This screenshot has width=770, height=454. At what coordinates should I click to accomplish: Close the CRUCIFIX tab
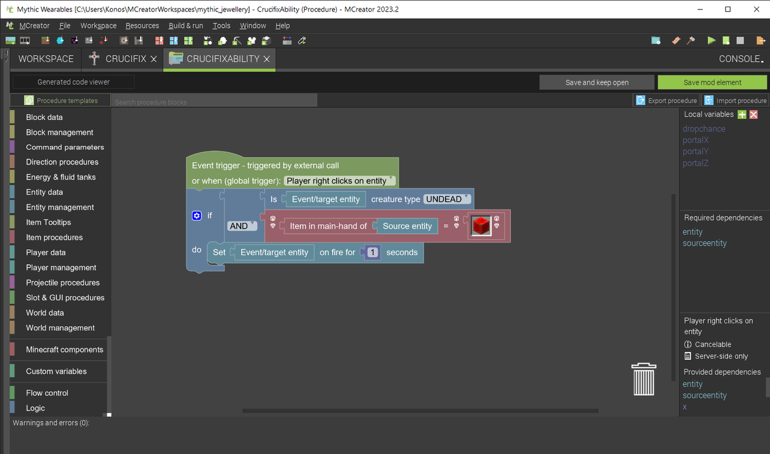point(153,59)
